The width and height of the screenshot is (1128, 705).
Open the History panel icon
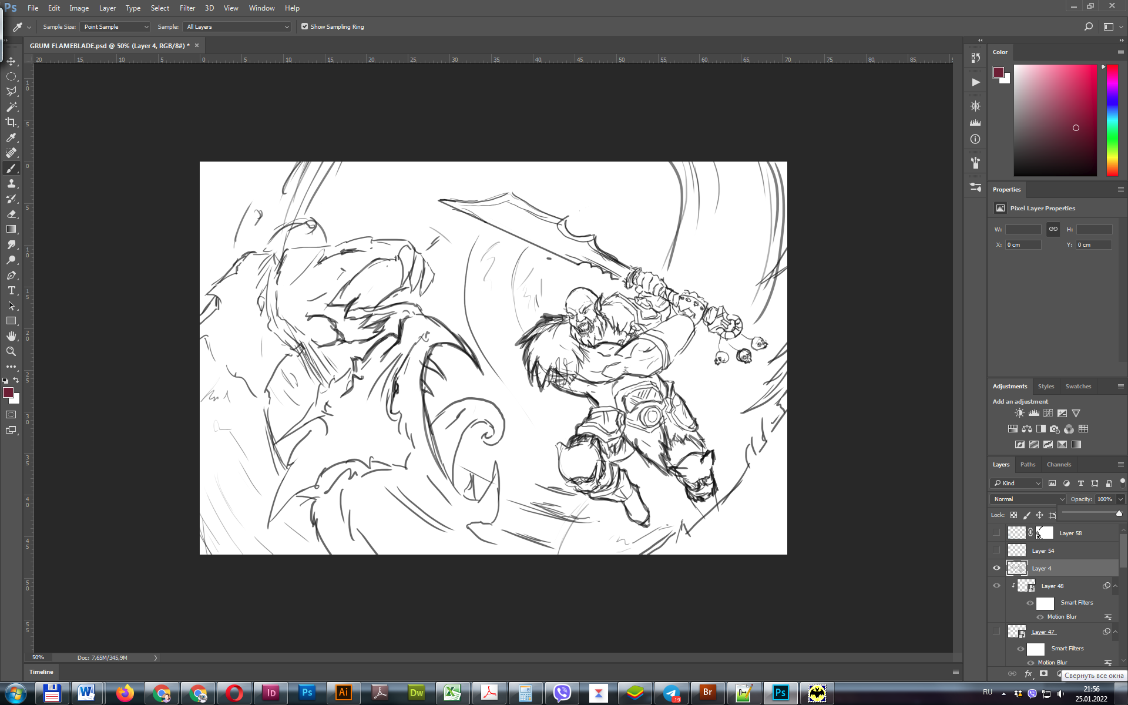(975, 58)
